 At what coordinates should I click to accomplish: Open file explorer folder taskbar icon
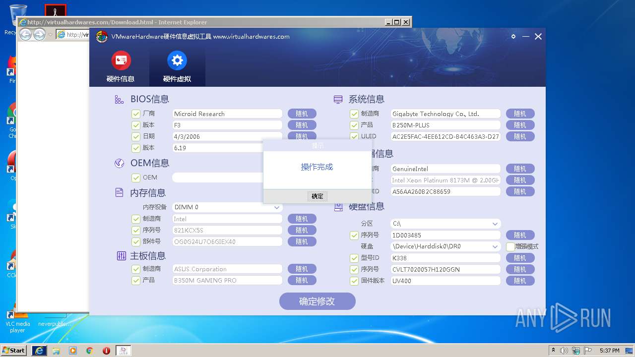(56, 351)
